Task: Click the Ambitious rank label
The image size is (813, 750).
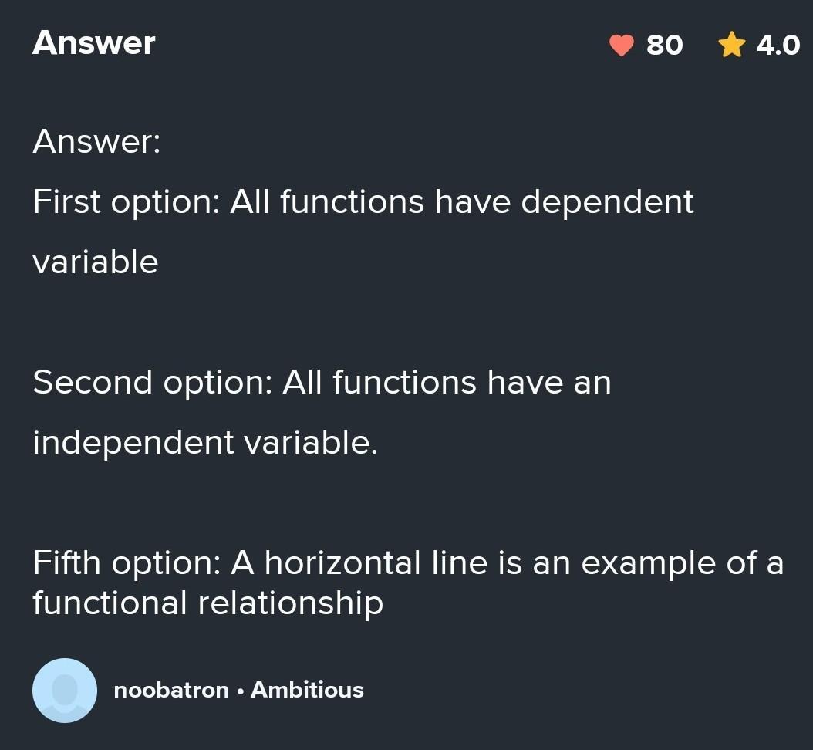Action: tap(307, 691)
